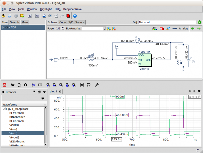Click the magnifier icon in schematic toolbar
The height and width of the screenshot is (153, 203).
(168, 29)
